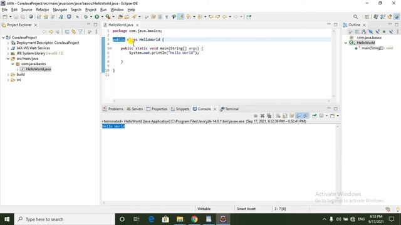Click the Run Last Tool (external tools) icon
401x225 pixels.
pyautogui.click(x=108, y=17)
